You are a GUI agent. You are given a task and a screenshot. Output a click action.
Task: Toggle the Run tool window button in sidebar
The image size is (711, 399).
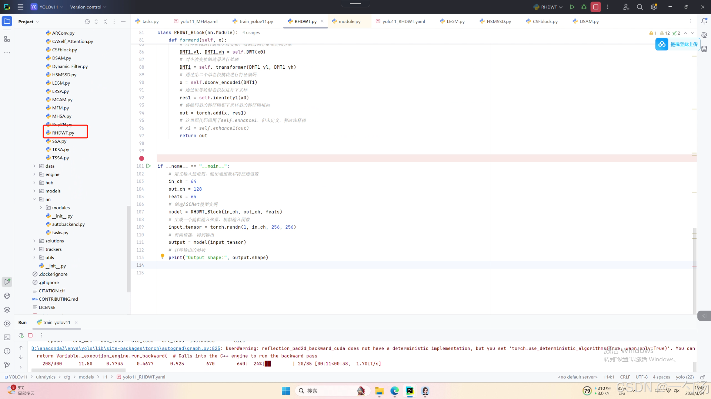[x=7, y=282]
